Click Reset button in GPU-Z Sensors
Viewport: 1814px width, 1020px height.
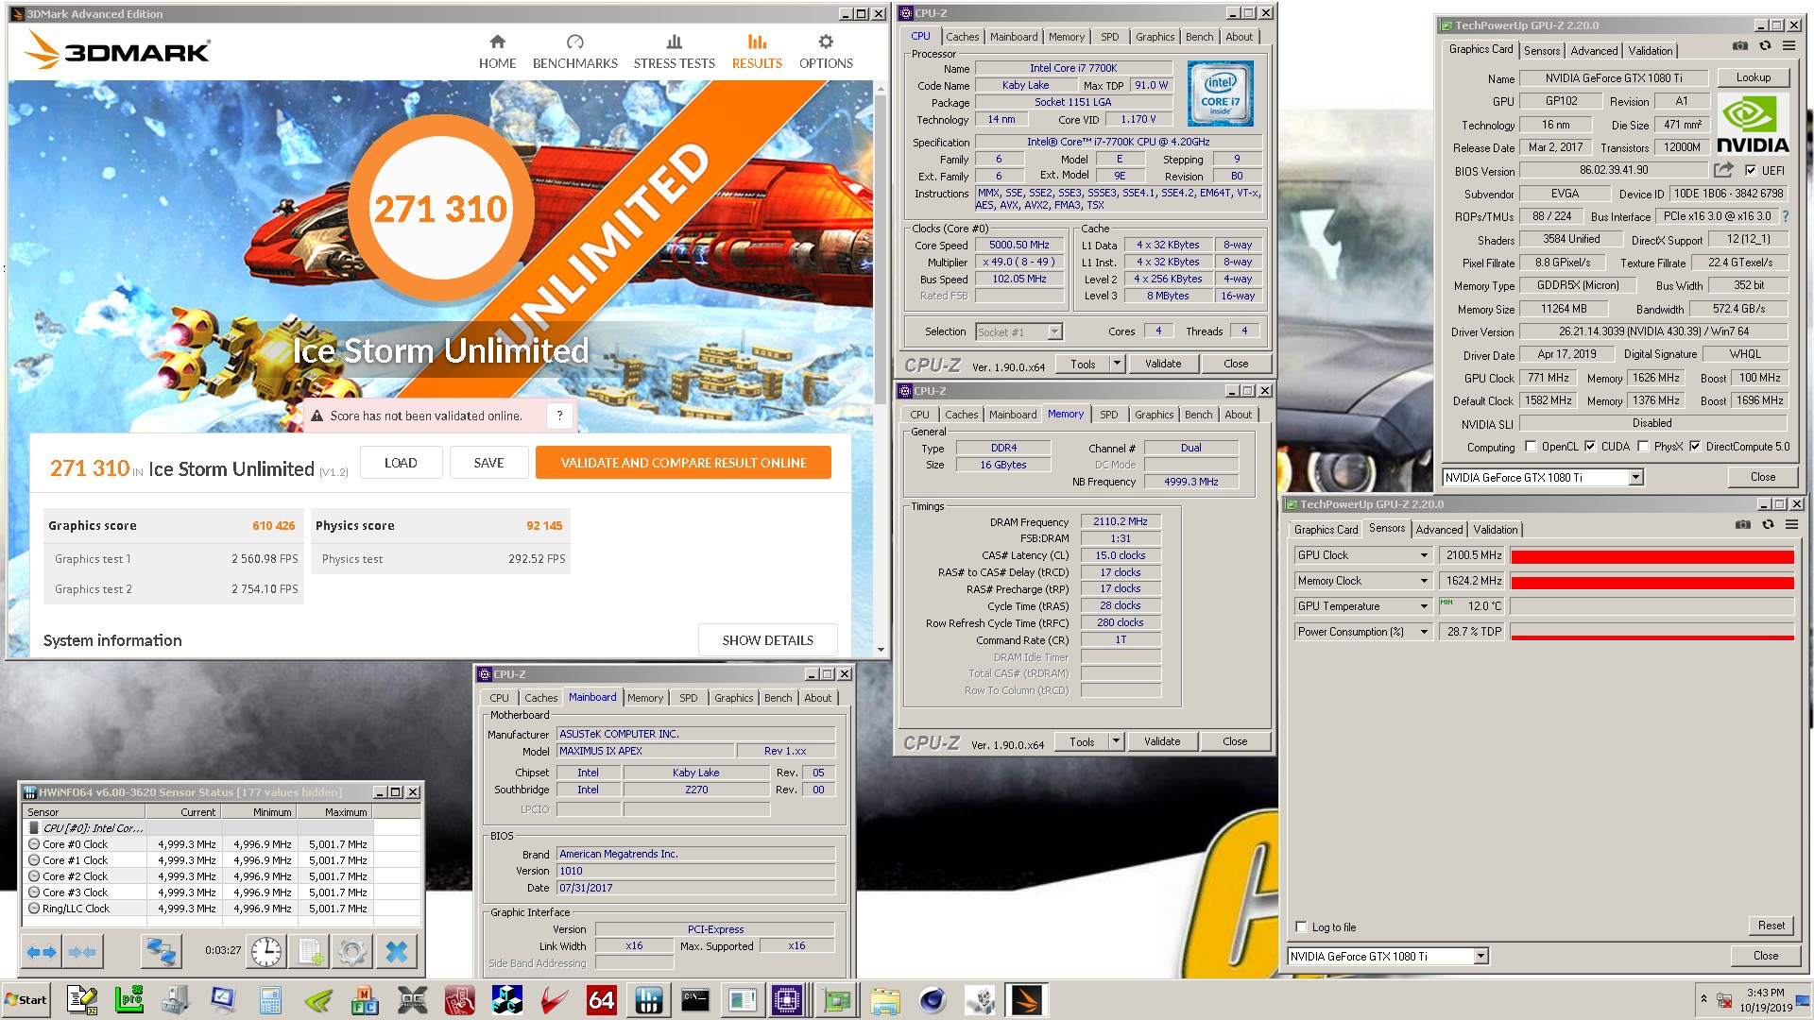(x=1771, y=926)
